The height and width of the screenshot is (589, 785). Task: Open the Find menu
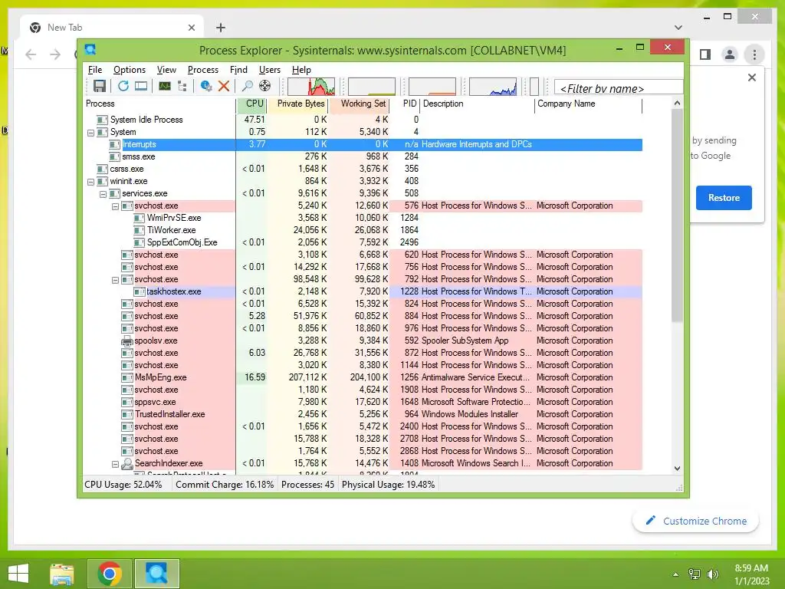(x=238, y=70)
